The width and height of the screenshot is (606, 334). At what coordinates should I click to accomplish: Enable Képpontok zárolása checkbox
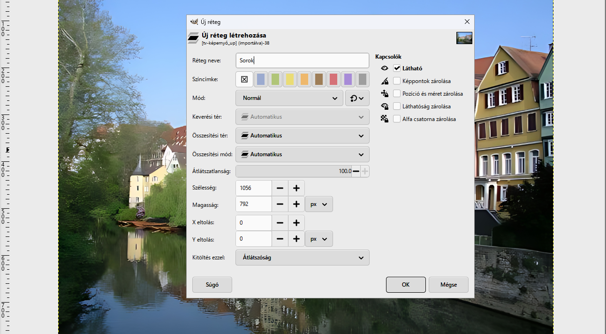coord(397,81)
